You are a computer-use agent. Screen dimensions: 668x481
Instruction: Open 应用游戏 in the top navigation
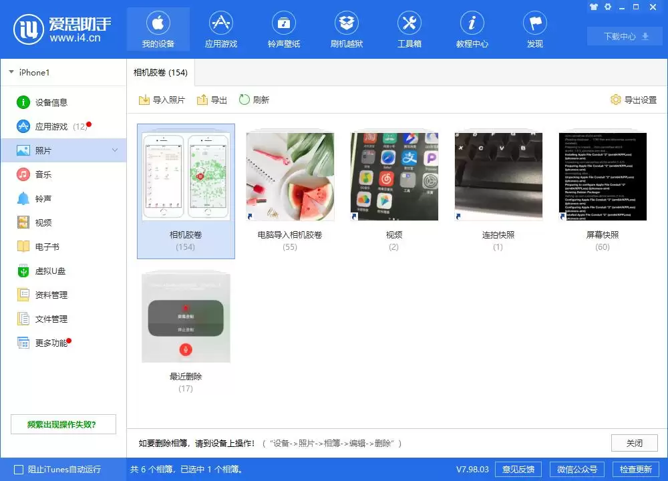click(x=220, y=29)
